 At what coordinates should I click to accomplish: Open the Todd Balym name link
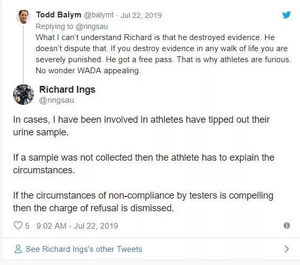pyautogui.click(x=59, y=15)
